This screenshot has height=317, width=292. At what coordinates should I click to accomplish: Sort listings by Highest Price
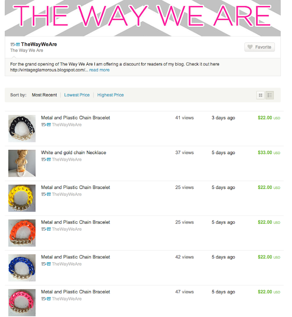pyautogui.click(x=110, y=95)
